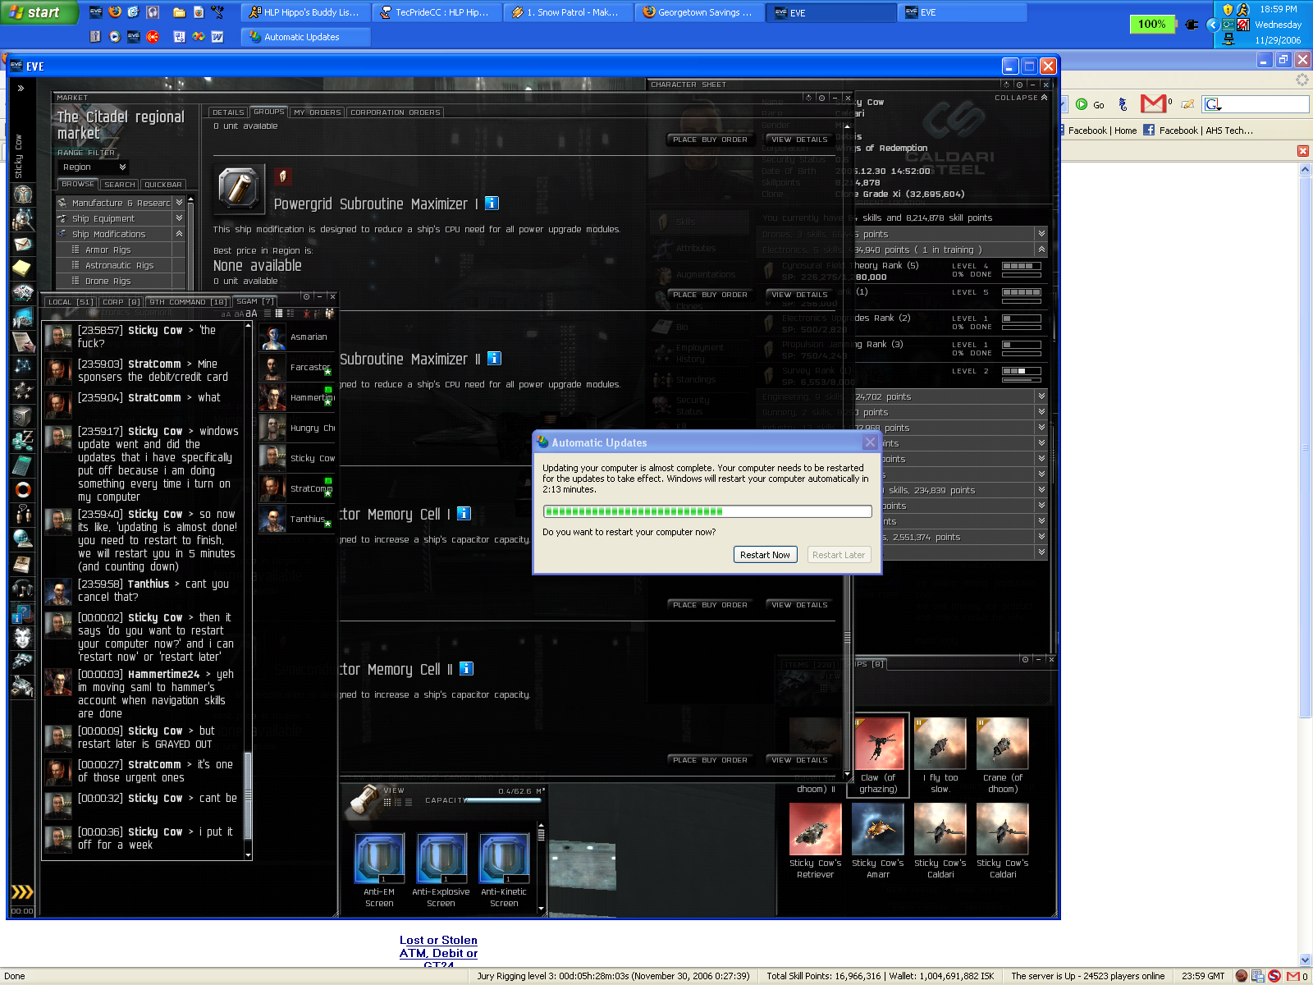Expand the 234,839 points skill group
Image resolution: width=1313 pixels, height=985 pixels.
coord(1041,490)
